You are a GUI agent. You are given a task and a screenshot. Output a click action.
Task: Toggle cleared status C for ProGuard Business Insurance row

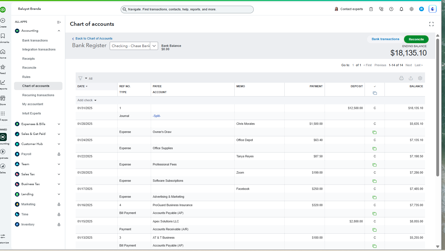coord(375,205)
